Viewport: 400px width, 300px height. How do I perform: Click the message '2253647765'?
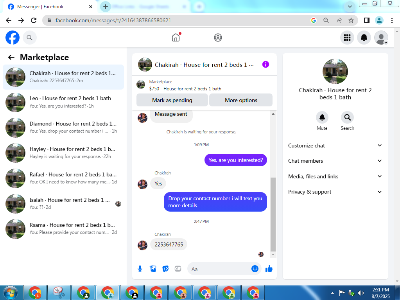[x=169, y=244]
